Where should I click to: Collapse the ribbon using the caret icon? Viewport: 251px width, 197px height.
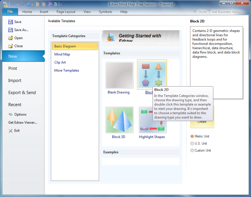click(195, 11)
